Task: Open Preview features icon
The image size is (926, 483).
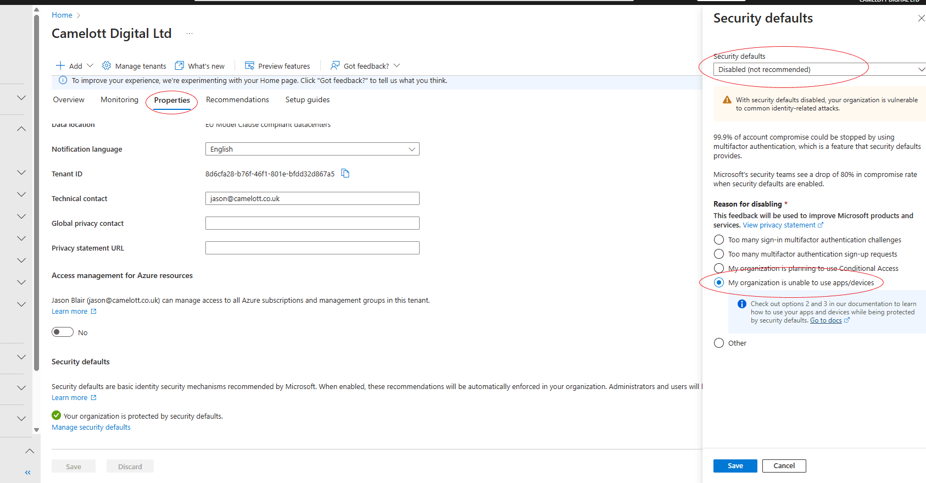Action: click(x=249, y=66)
